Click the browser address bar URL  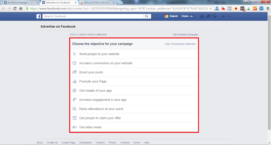[x=118, y=9]
